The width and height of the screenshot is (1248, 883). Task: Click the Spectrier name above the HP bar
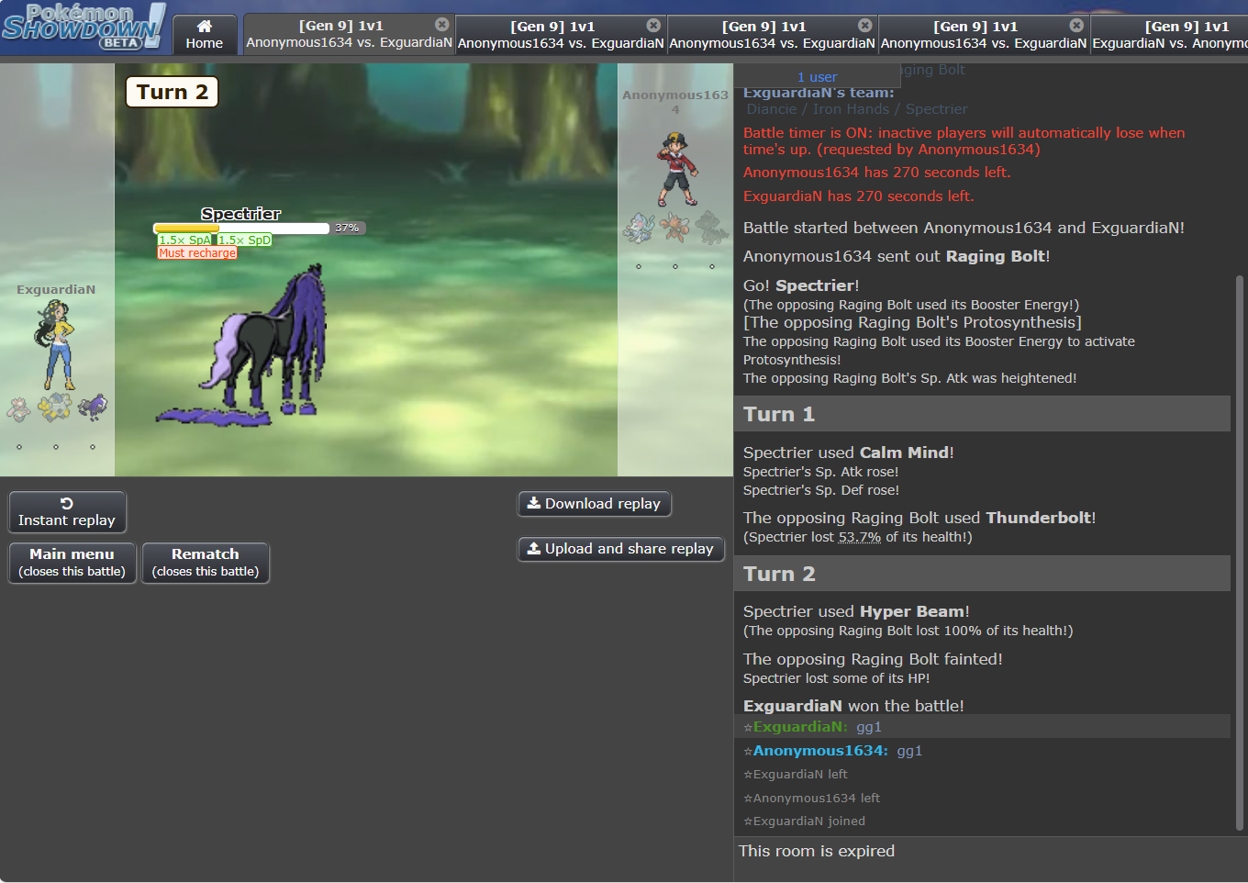[241, 214]
